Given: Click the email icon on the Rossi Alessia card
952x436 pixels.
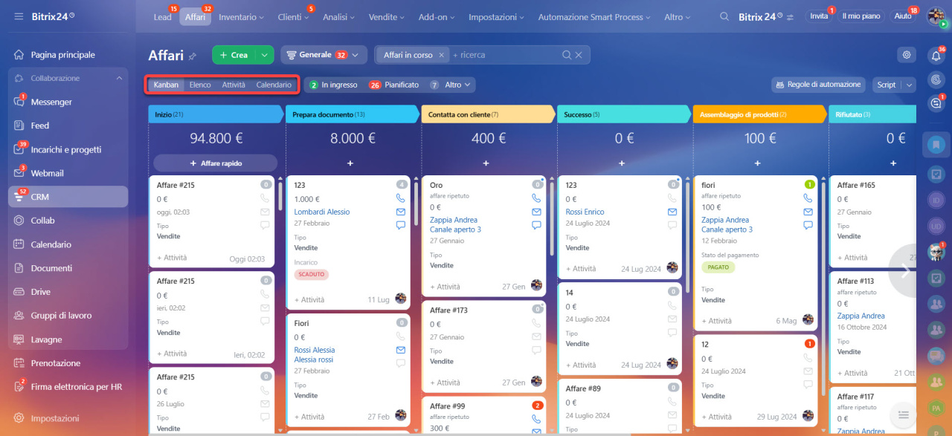Looking at the screenshot, I should click(400, 350).
